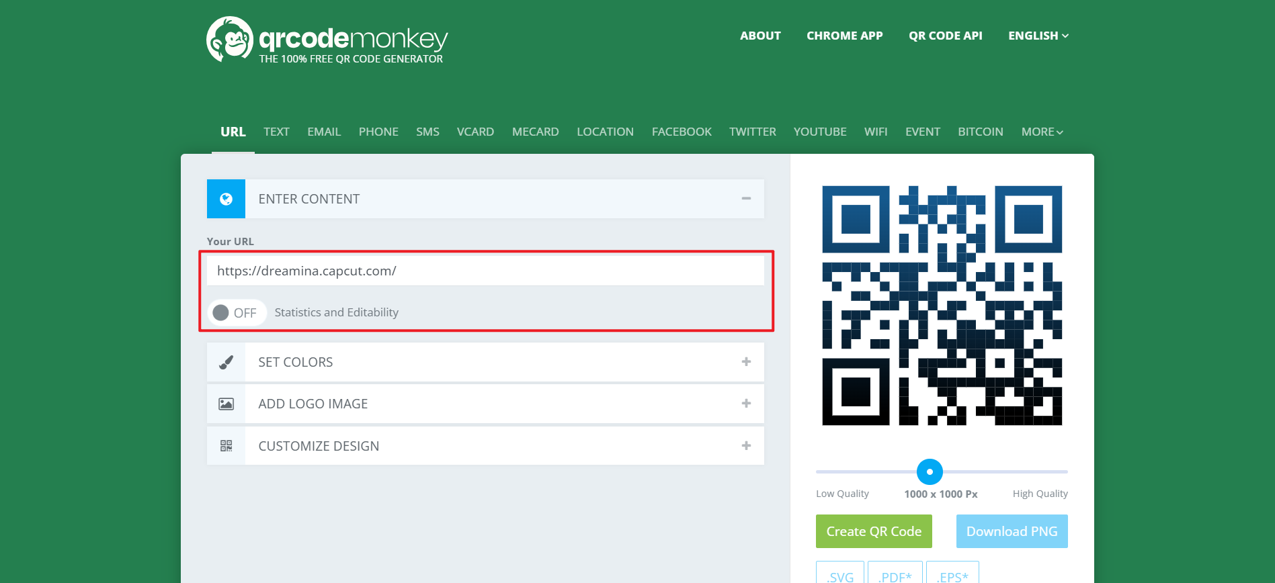Switch to the VCard tab
The width and height of the screenshot is (1275, 583).
(475, 132)
